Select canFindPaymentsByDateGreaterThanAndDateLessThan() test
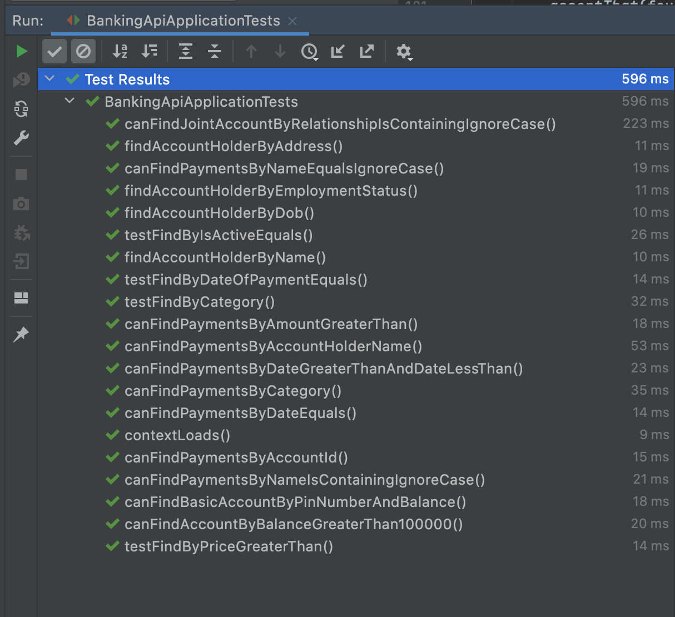 click(x=324, y=369)
